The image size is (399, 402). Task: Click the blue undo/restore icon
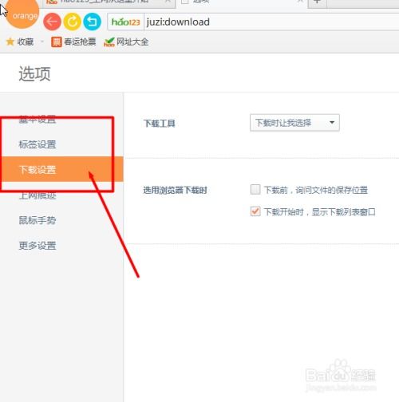(92, 22)
